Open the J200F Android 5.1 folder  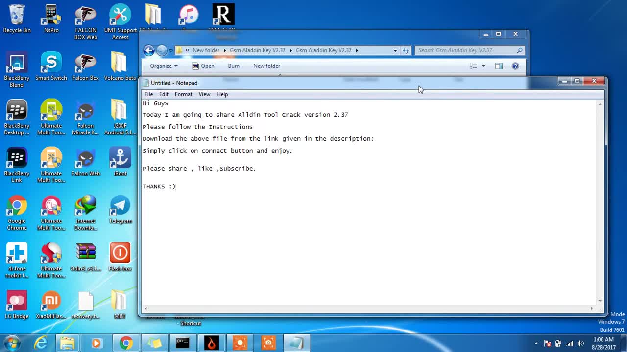coord(120,118)
